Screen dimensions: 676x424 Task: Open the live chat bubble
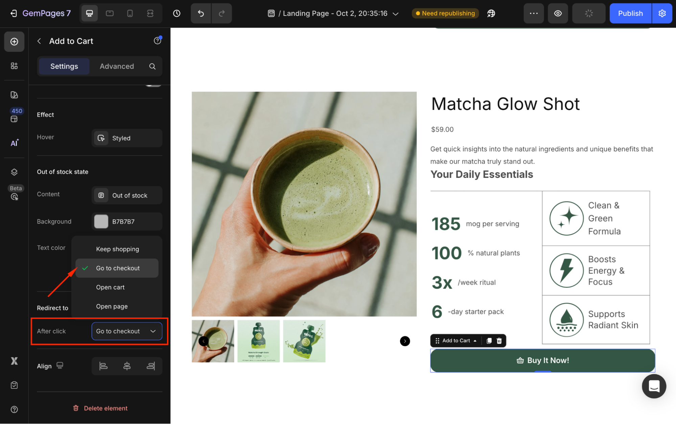(x=654, y=386)
